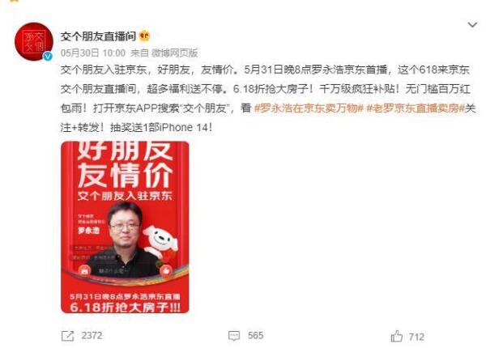This screenshot has height=348, width=486.
Task: Click the gold membership badge beside the username
Action: [x=145, y=36]
